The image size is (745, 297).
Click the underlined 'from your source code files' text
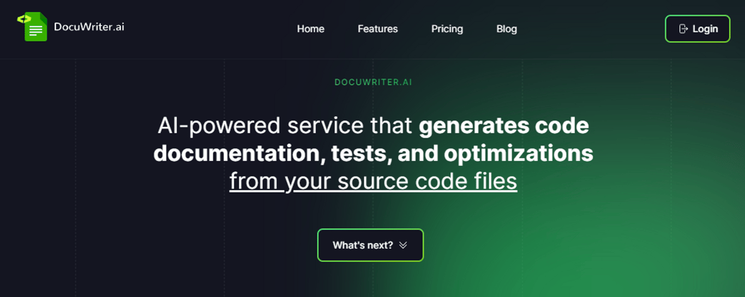click(373, 181)
